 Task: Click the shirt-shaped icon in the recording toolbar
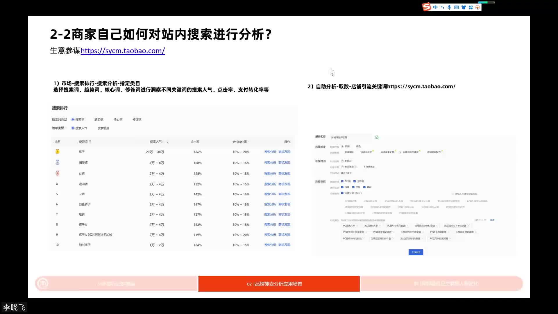(464, 7)
